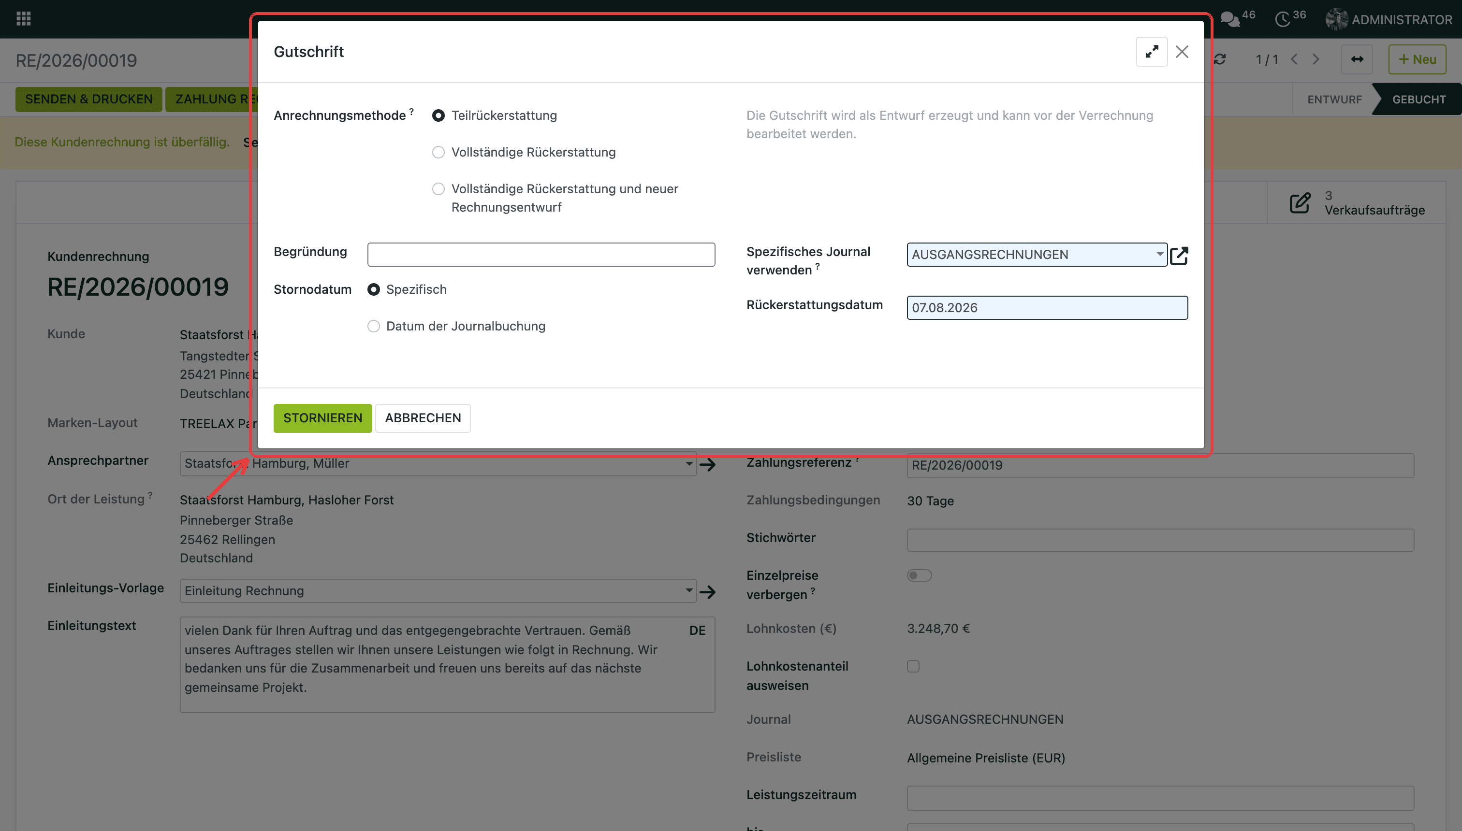Click the Stornieren button
The width and height of the screenshot is (1462, 831).
[322, 418]
